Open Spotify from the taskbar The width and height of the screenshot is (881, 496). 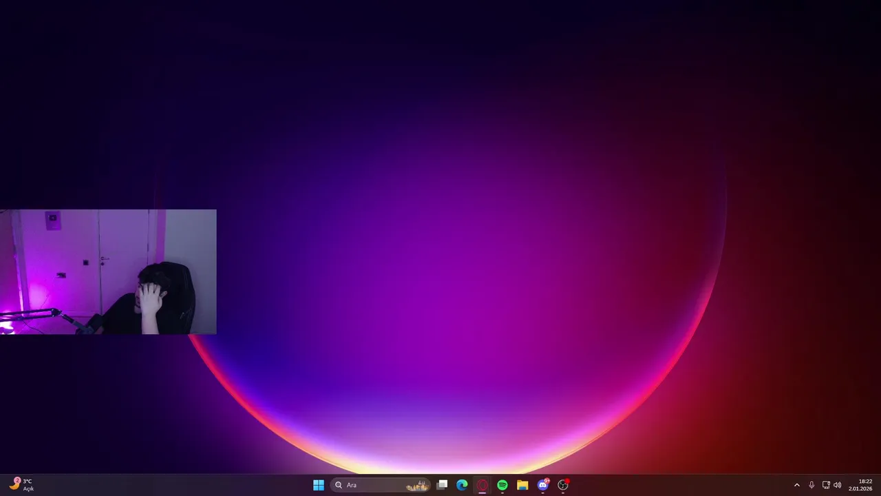(502, 485)
